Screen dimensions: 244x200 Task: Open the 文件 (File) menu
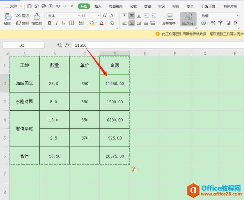[x=12, y=6]
